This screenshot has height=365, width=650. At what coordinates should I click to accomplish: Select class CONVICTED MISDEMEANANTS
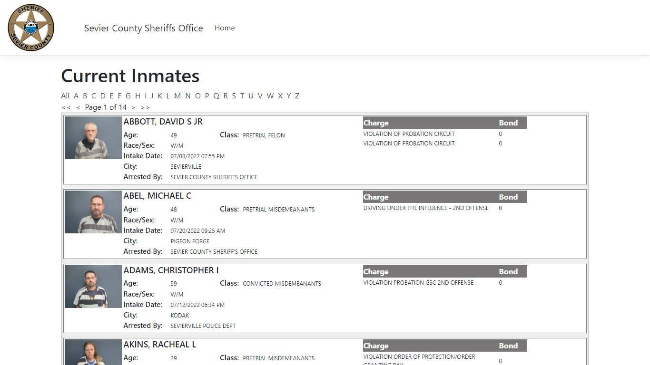click(x=282, y=284)
